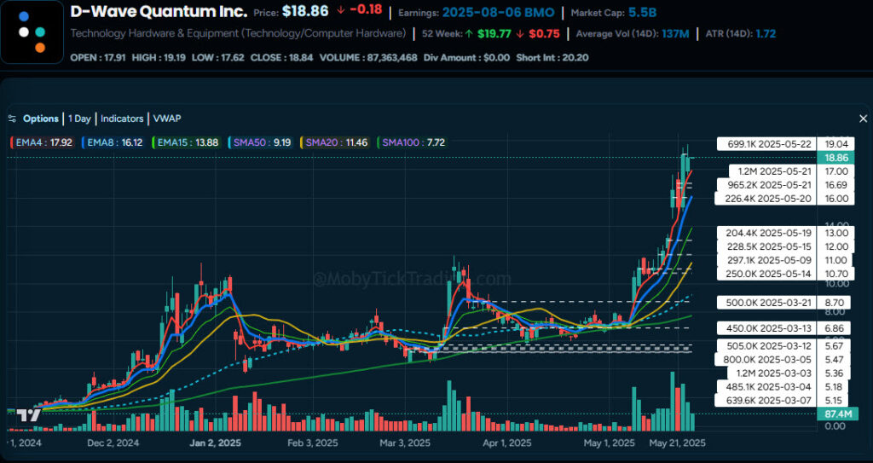Open the Indicators menu
Image resolution: width=873 pixels, height=463 pixels.
pos(122,119)
